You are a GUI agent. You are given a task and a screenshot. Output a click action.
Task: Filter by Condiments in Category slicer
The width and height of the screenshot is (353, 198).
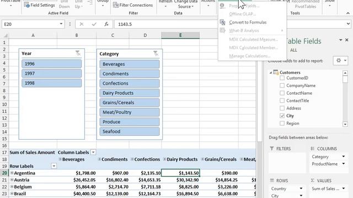tap(130, 74)
